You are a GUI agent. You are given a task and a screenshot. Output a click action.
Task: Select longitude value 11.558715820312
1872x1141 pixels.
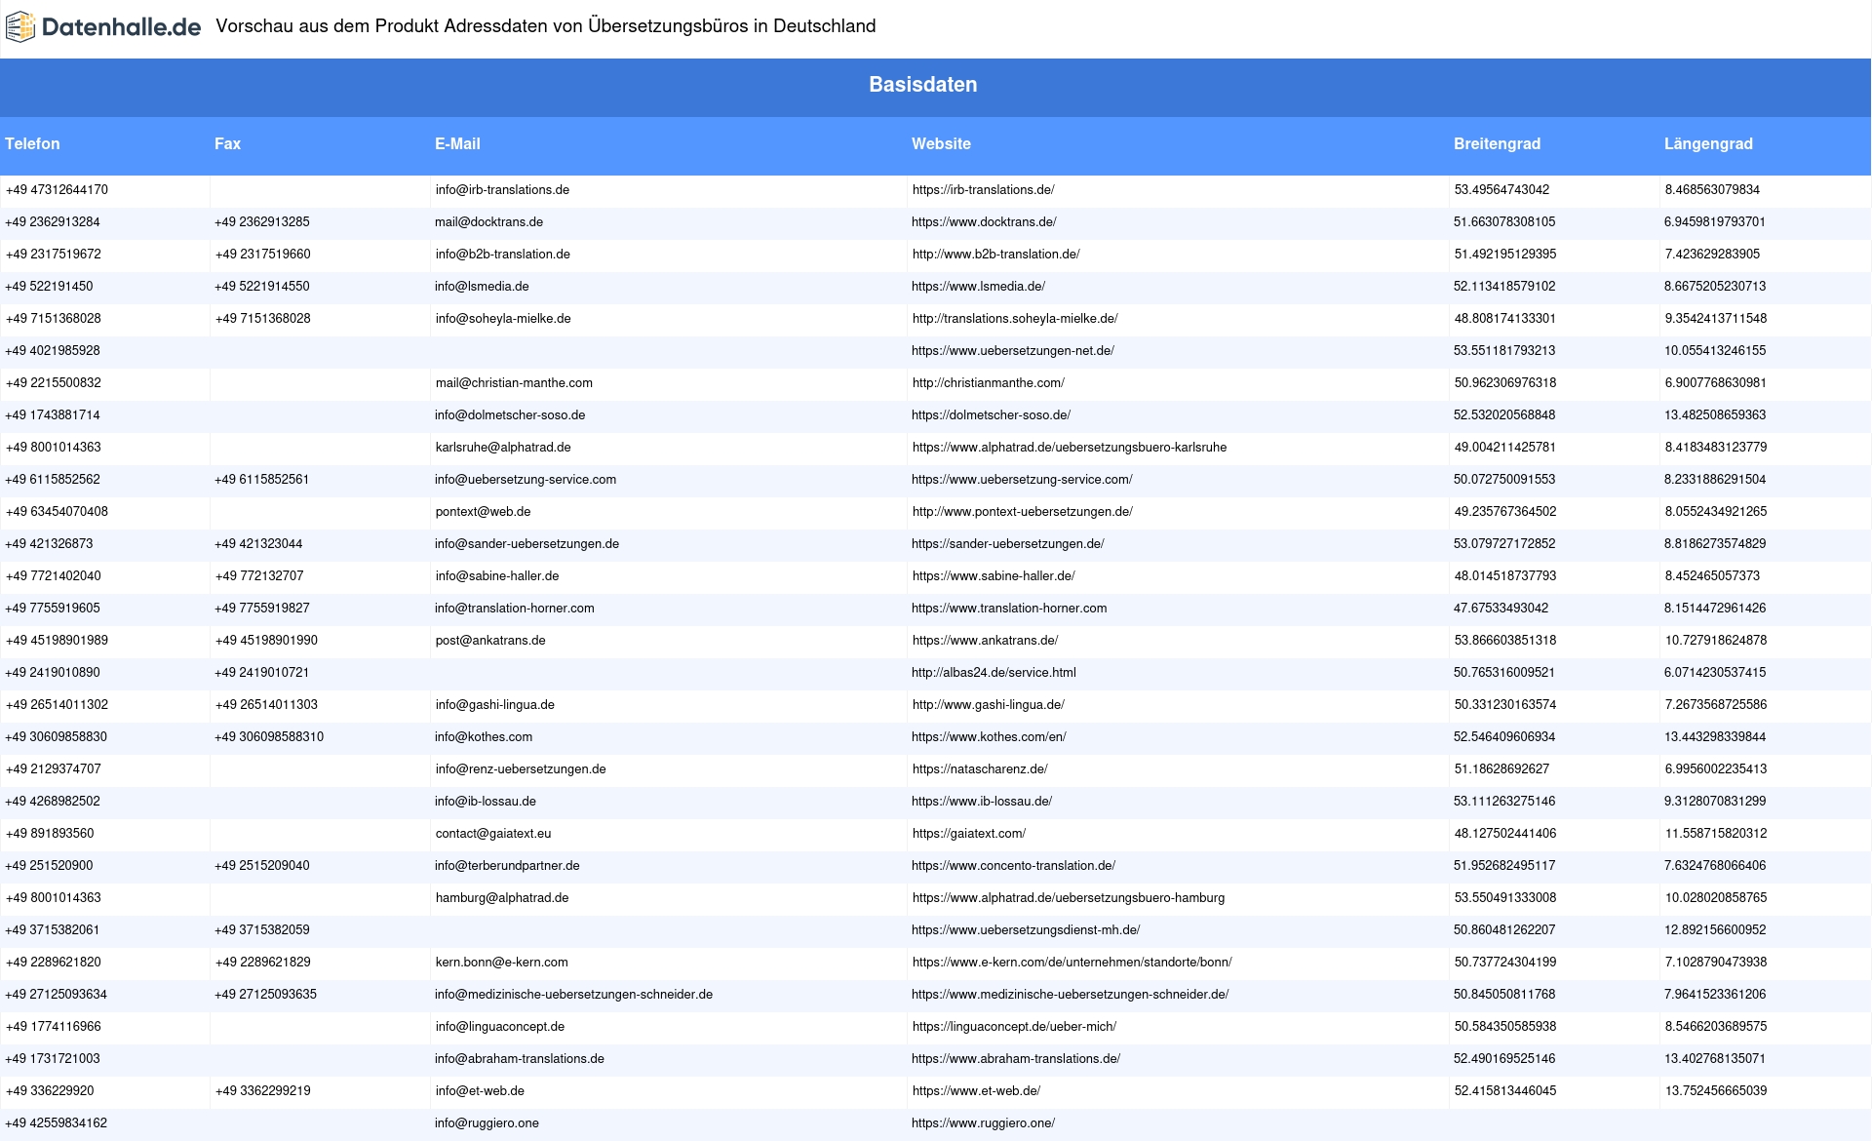pos(1716,834)
